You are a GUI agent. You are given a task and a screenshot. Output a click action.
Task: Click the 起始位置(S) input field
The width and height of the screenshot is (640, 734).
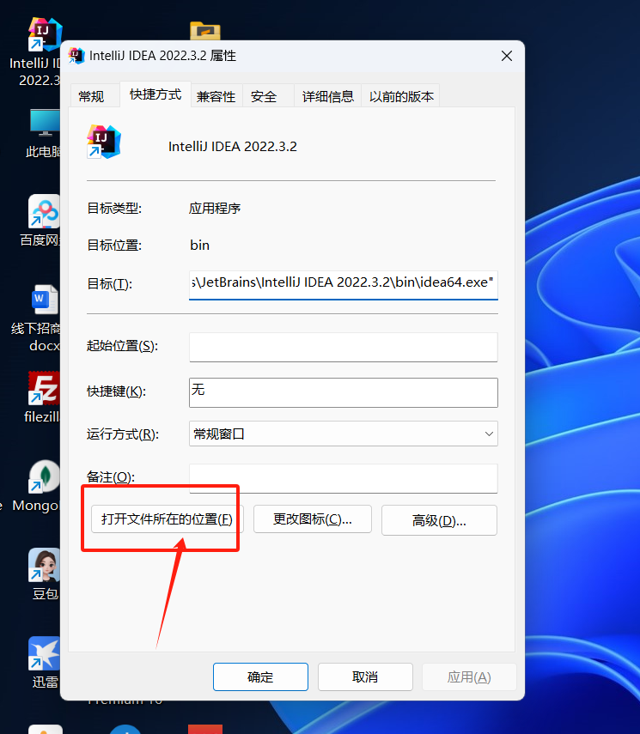(x=344, y=348)
